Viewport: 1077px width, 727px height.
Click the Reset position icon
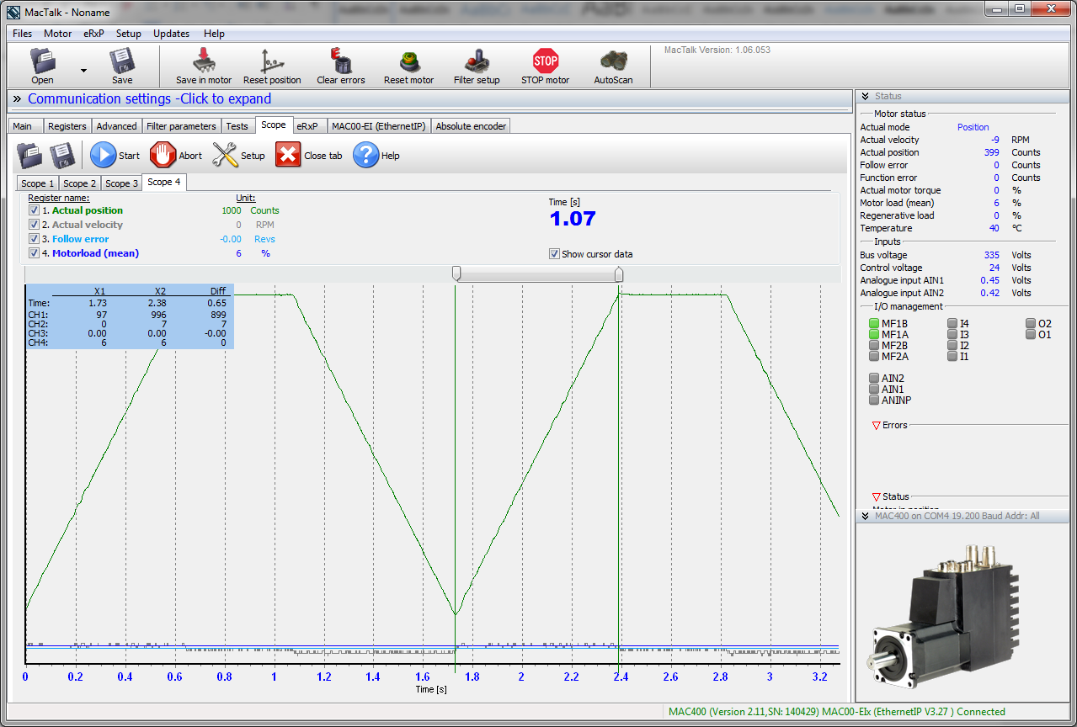(272, 61)
